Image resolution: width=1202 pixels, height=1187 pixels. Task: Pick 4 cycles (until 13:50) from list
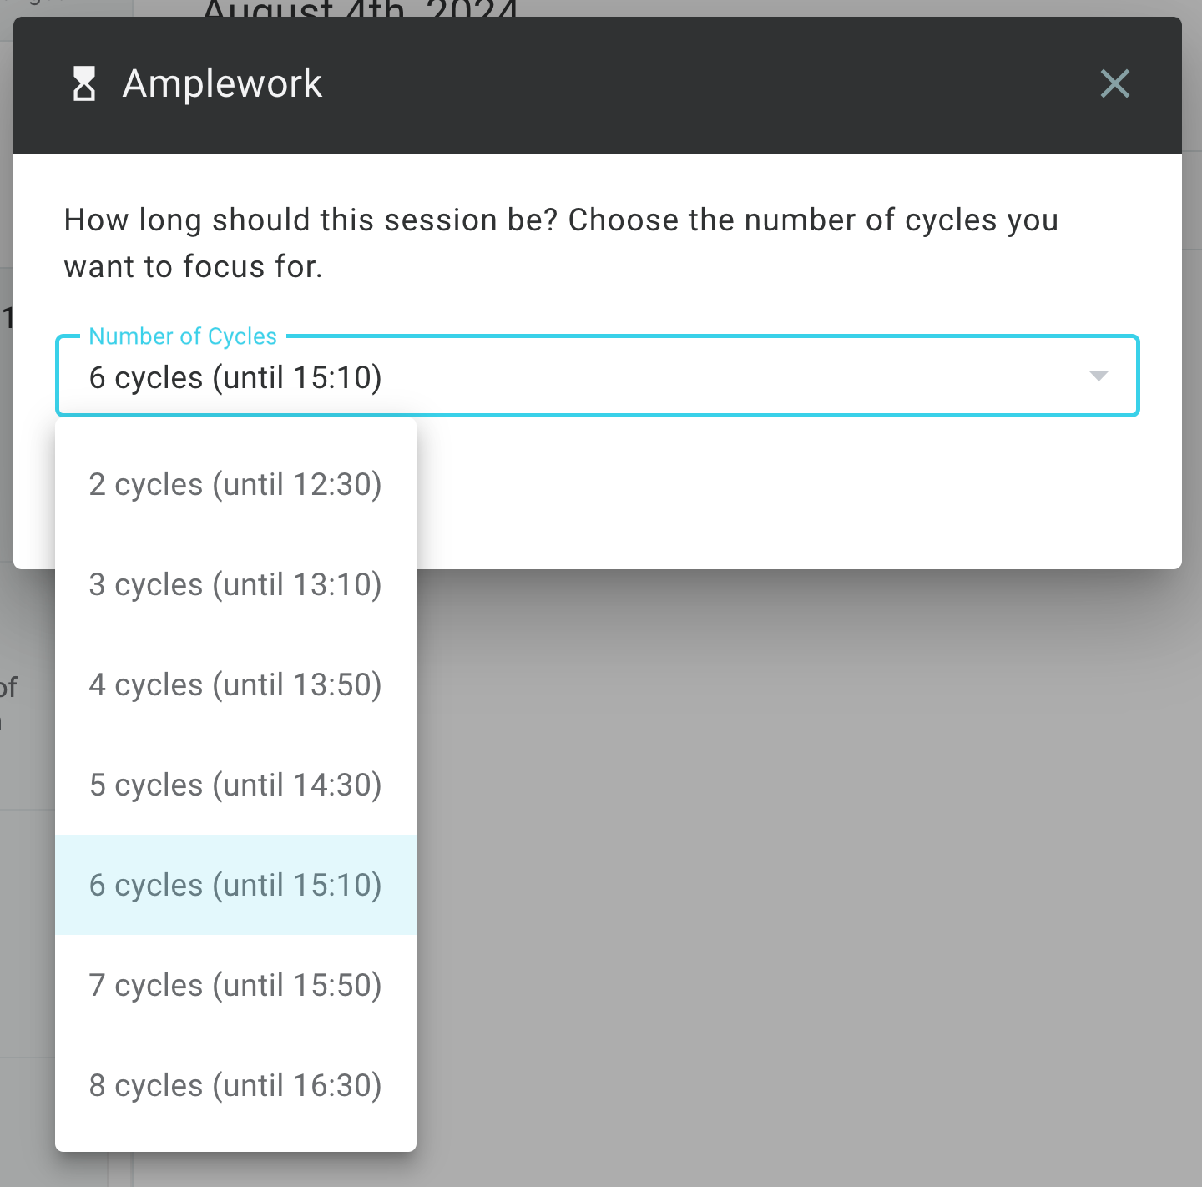coord(235,685)
